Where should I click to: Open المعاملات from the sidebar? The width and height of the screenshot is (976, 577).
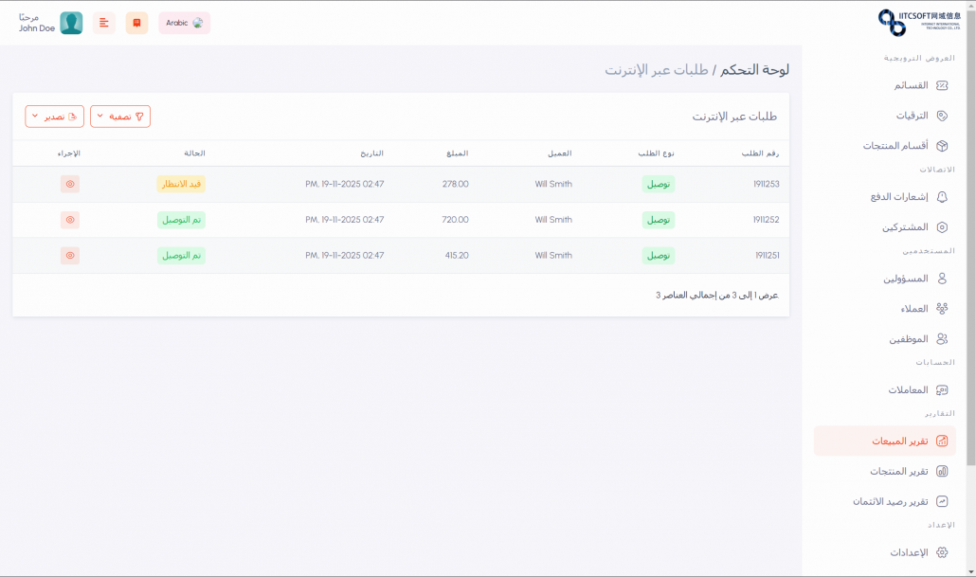pos(908,389)
